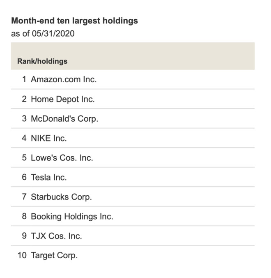The image size is (271, 278).
Task: Click rank number 2 beside Home Depot
Action: tap(24, 99)
